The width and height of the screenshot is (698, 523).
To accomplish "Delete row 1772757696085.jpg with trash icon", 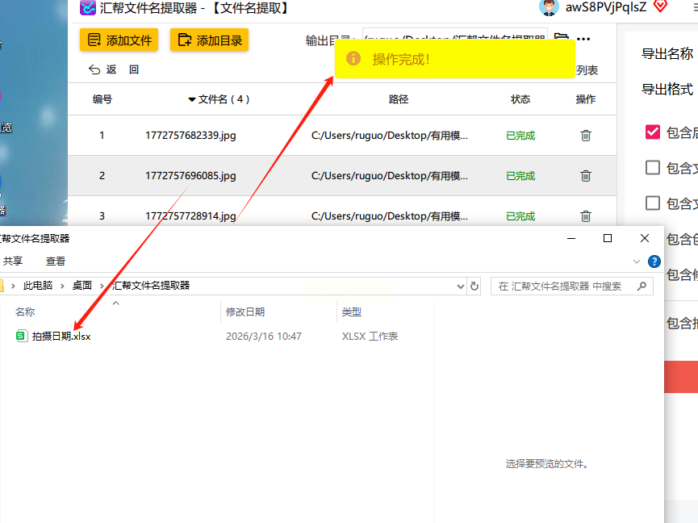I will pos(586,176).
